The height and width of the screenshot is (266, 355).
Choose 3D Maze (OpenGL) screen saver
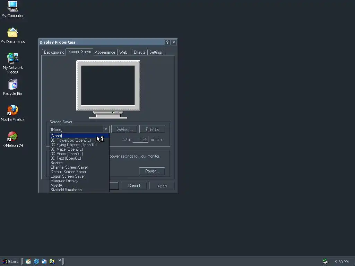tap(79, 149)
